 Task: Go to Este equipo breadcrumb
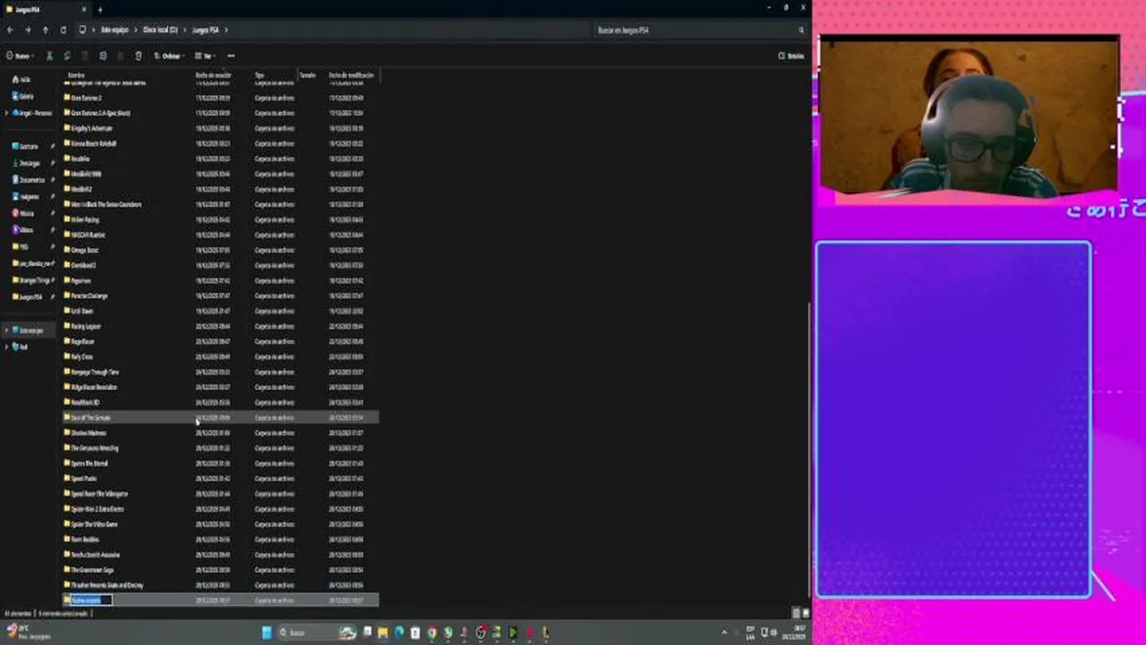115,30
